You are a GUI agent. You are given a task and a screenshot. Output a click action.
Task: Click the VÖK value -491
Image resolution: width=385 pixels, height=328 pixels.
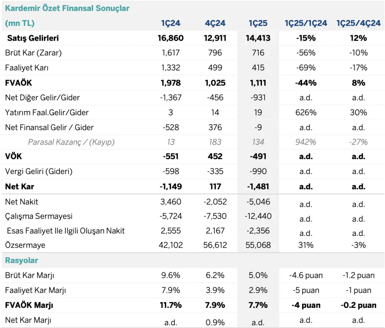(258, 156)
